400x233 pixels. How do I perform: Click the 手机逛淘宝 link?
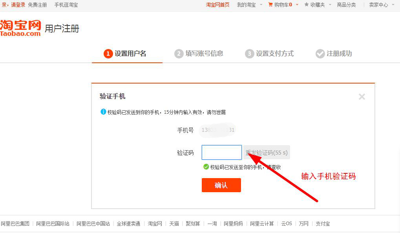click(66, 5)
